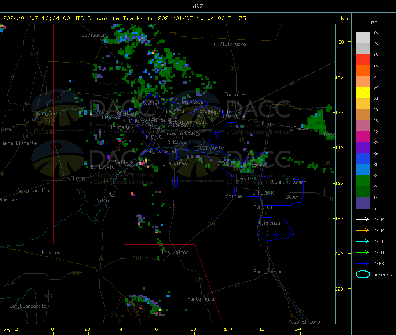Click the Cda_Amarilla map label
396x335 pixels.
33,191
